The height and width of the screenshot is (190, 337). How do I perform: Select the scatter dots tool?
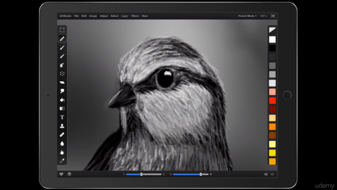(62, 74)
